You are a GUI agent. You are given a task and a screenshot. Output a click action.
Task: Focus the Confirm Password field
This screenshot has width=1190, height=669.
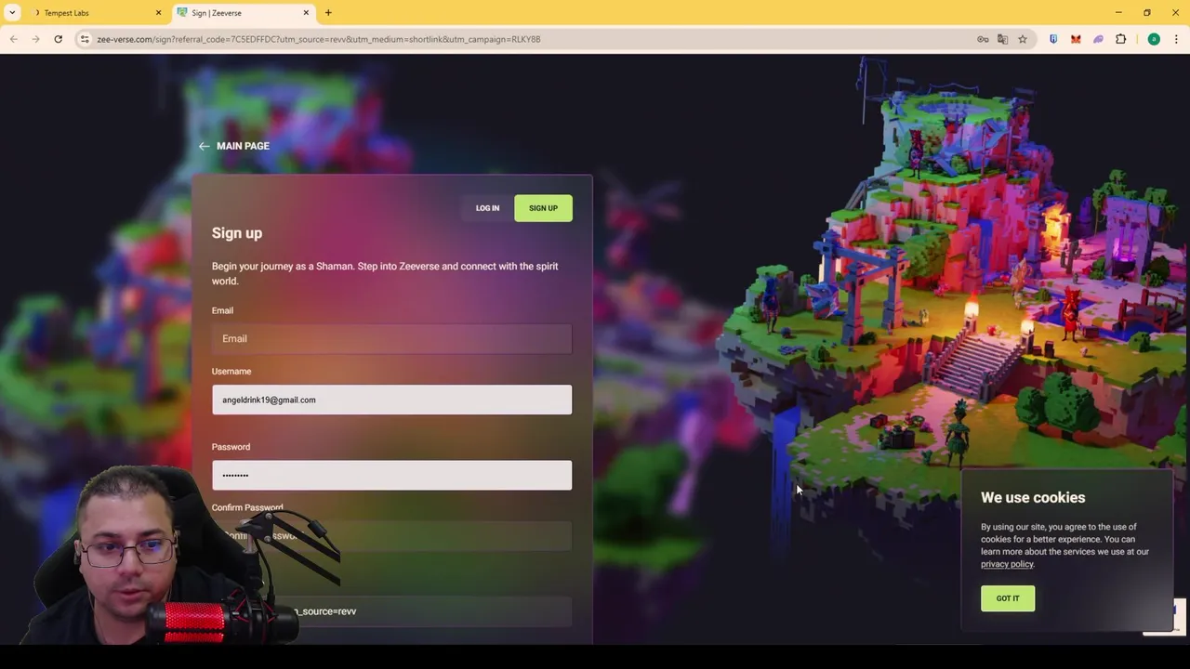tap(391, 536)
